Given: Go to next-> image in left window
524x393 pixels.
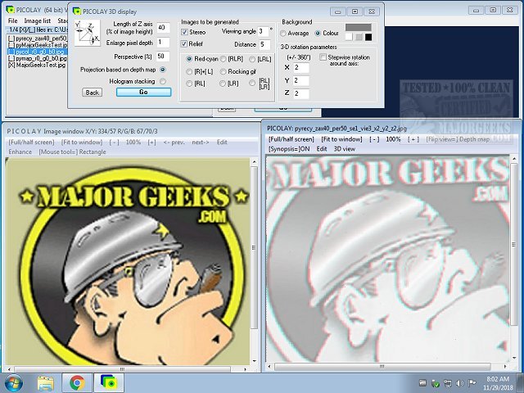Looking at the screenshot, I should point(201,142).
